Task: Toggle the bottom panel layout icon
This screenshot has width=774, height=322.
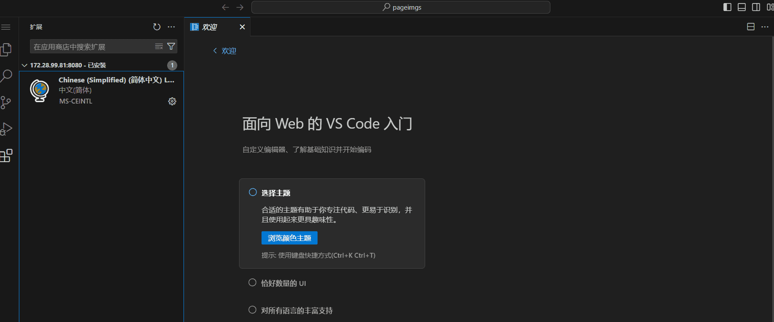Action: [x=742, y=7]
